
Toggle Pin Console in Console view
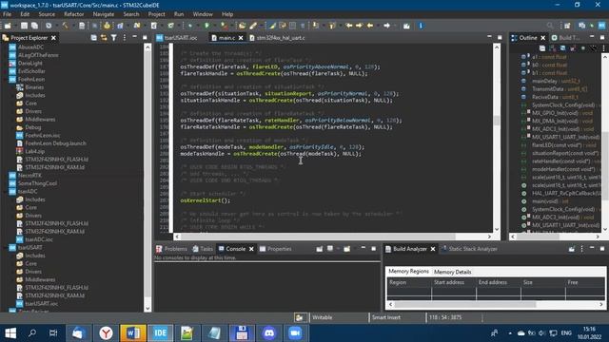coord(320,249)
